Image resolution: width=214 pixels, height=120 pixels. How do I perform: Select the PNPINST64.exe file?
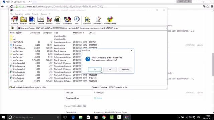pos(19,48)
